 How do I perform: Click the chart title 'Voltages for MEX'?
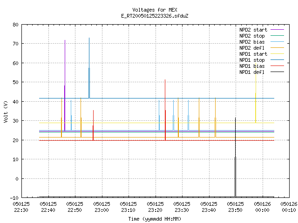(x=155, y=10)
